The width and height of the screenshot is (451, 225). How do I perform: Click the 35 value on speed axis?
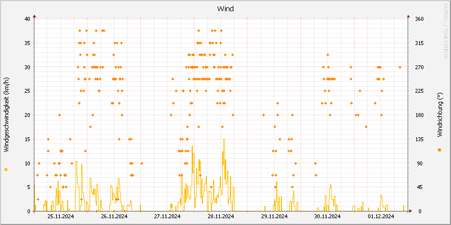(x=27, y=43)
